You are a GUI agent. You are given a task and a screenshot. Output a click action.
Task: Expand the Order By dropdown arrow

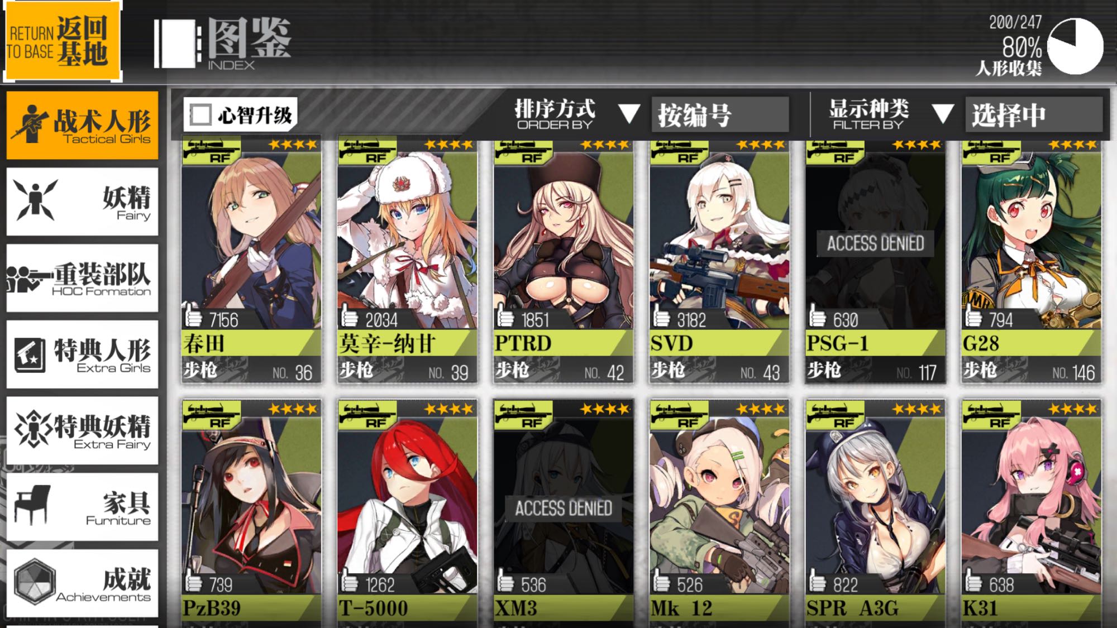point(629,114)
